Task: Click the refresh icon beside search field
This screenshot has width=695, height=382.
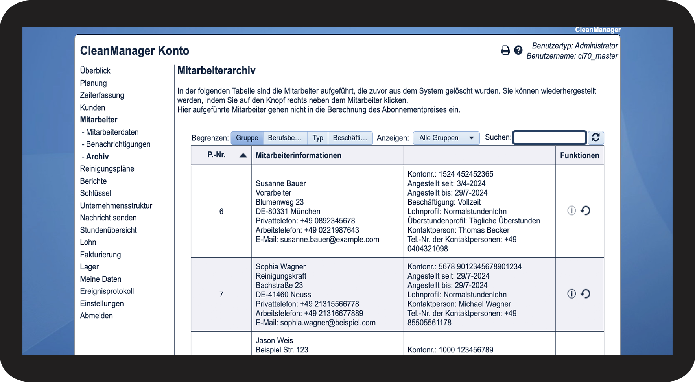Action: point(595,137)
